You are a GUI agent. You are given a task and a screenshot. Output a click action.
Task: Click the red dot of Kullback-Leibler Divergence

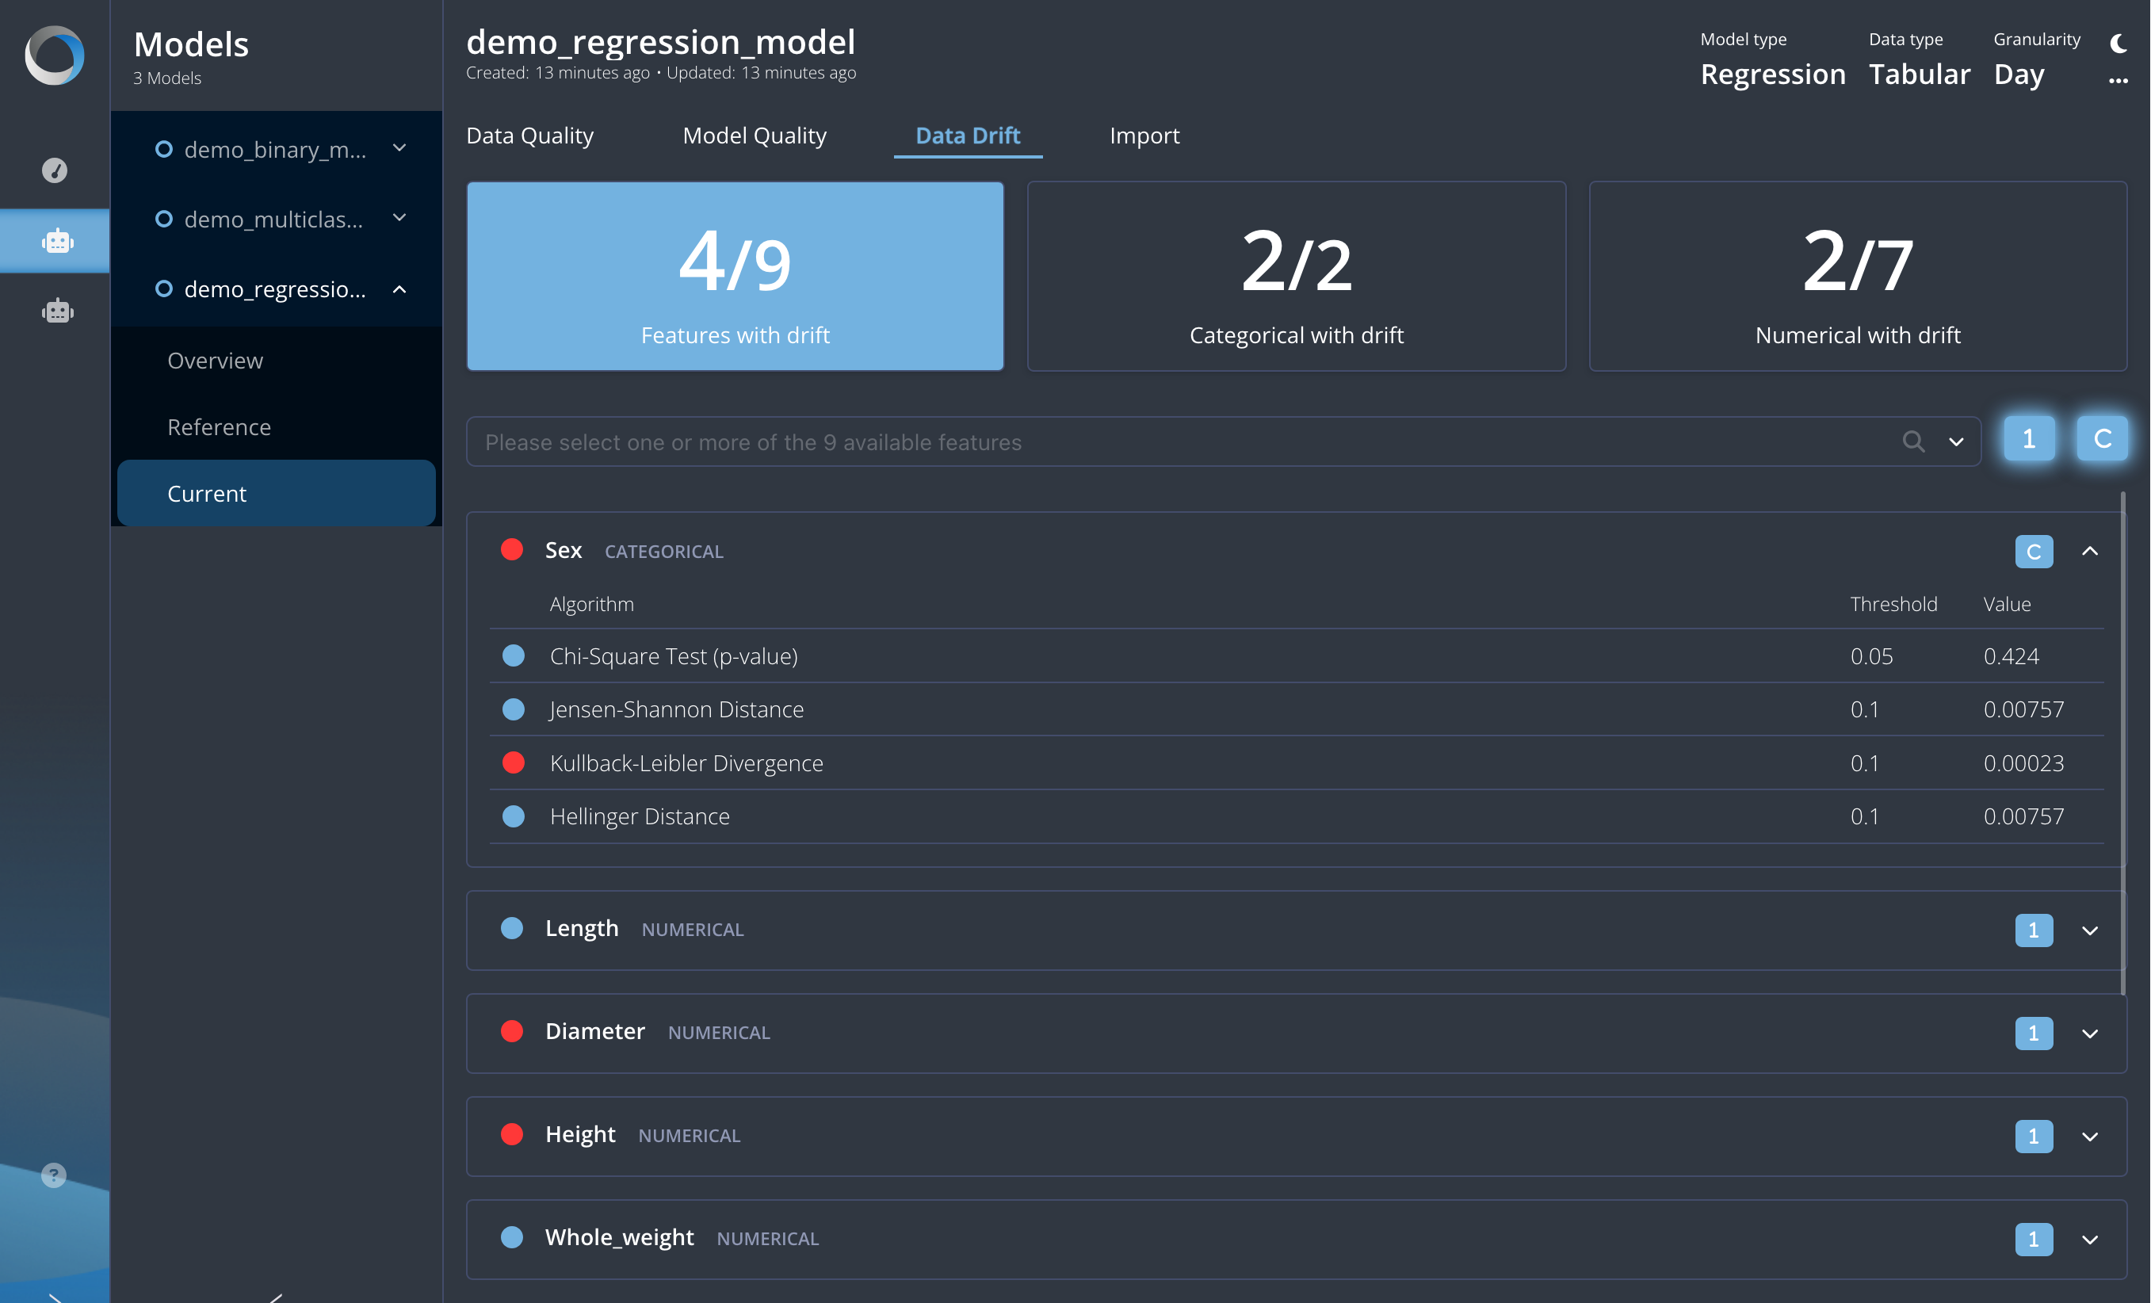(514, 762)
